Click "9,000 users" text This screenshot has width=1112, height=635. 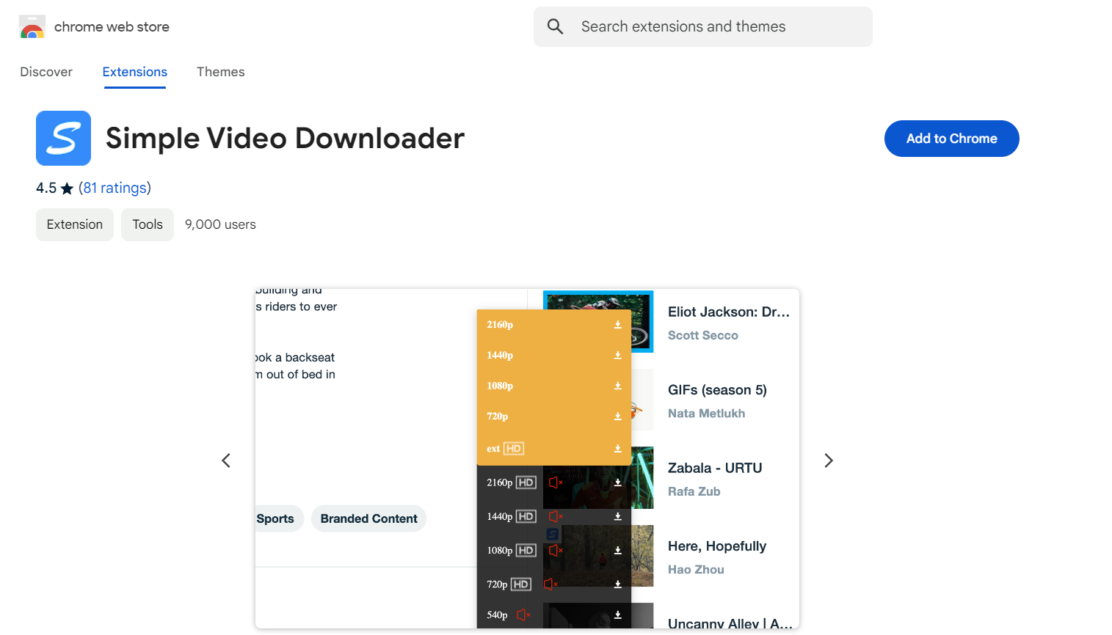coord(220,224)
